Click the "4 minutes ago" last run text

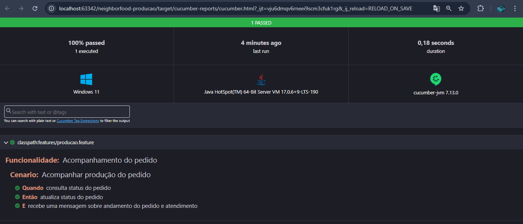261,43
